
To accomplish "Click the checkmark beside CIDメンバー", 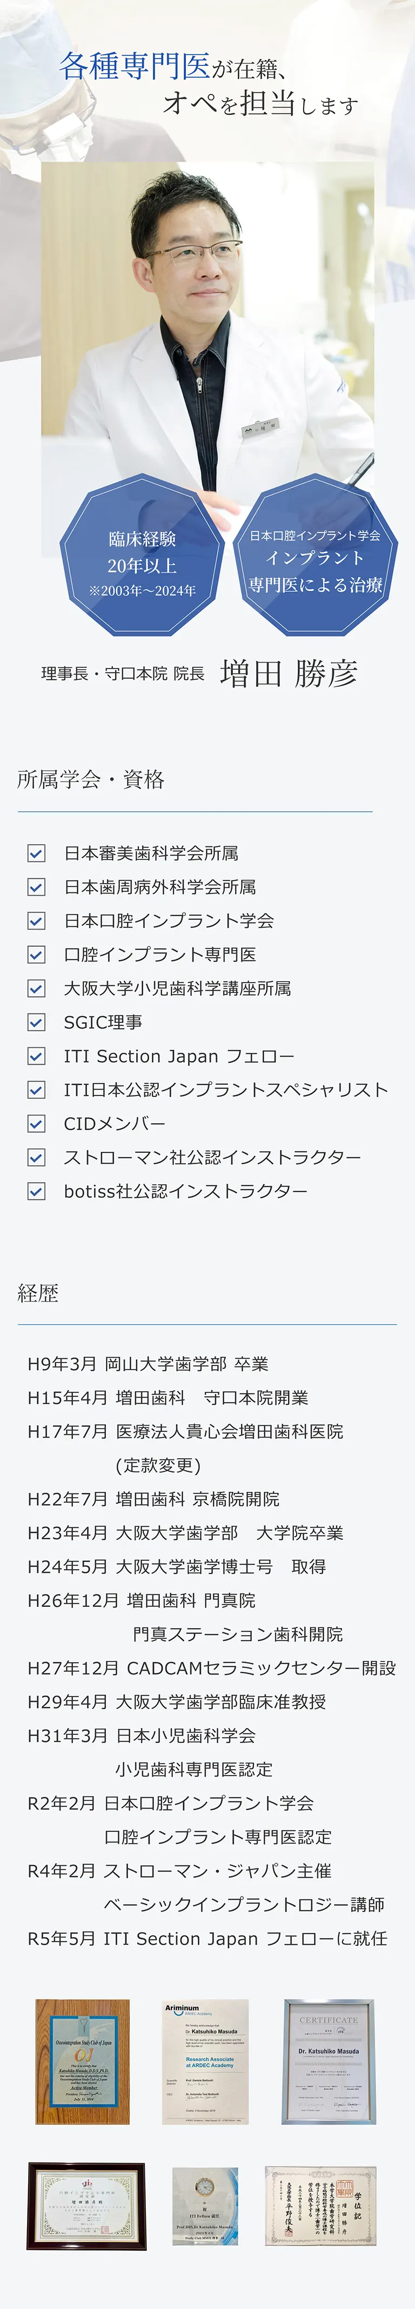I will click(36, 1123).
